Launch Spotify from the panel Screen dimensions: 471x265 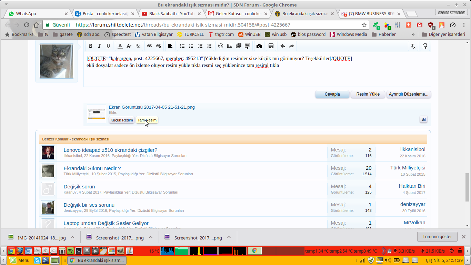(x=70, y=251)
